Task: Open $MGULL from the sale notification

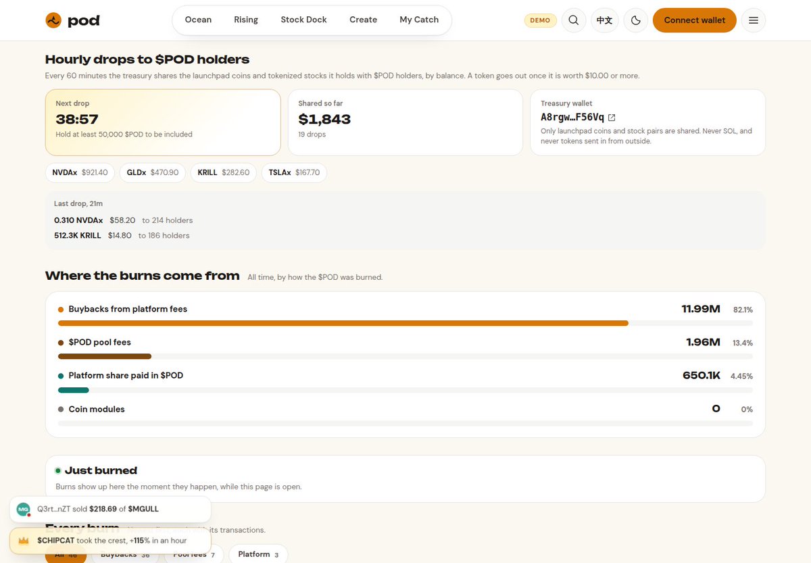Action: pyautogui.click(x=143, y=509)
